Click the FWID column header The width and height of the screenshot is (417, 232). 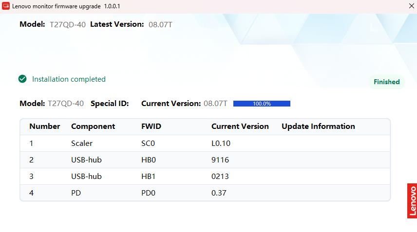pyautogui.click(x=151, y=126)
